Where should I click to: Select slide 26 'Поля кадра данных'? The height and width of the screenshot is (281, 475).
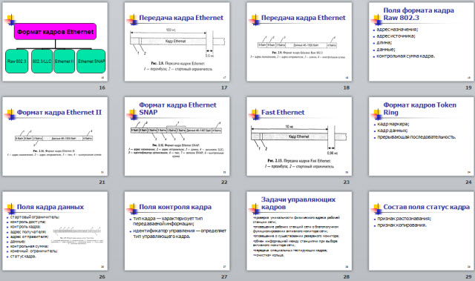pyautogui.click(x=55, y=231)
